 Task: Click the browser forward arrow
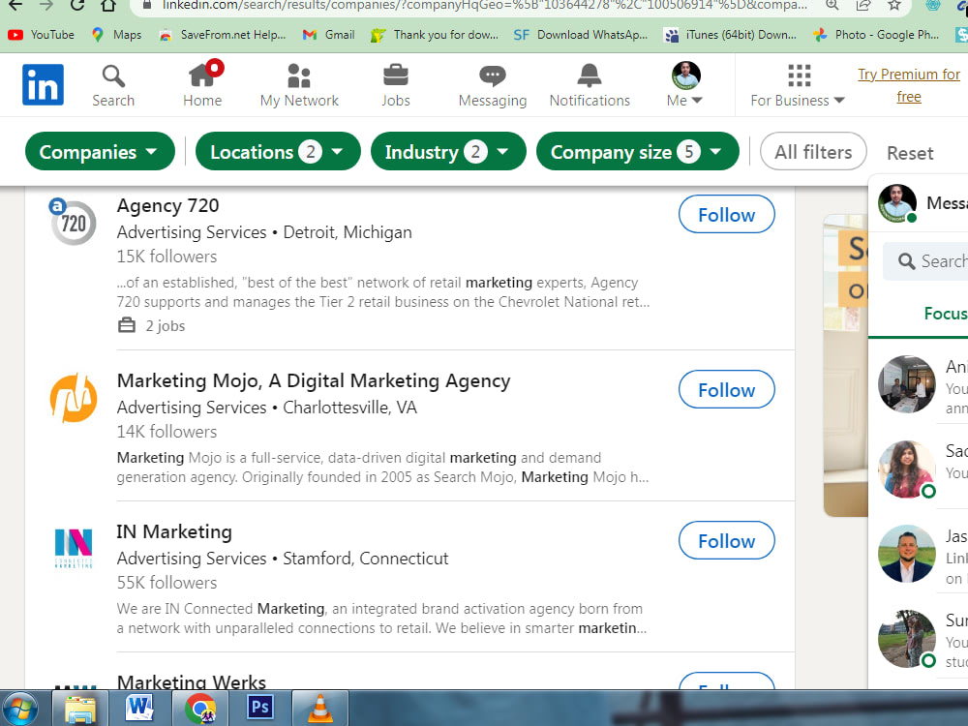(x=46, y=6)
